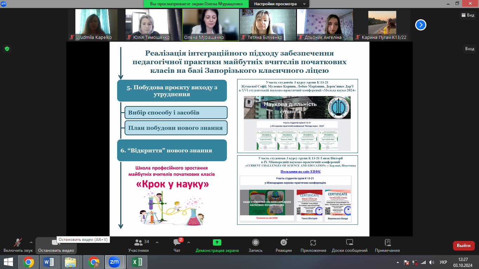Viewport: 479px width, 269px height.
Task: Show next participants with the blue arrow
Action: point(421,25)
